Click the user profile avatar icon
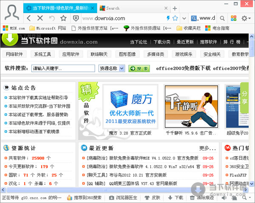The height and width of the screenshot is (203, 255). (x=12, y=12)
